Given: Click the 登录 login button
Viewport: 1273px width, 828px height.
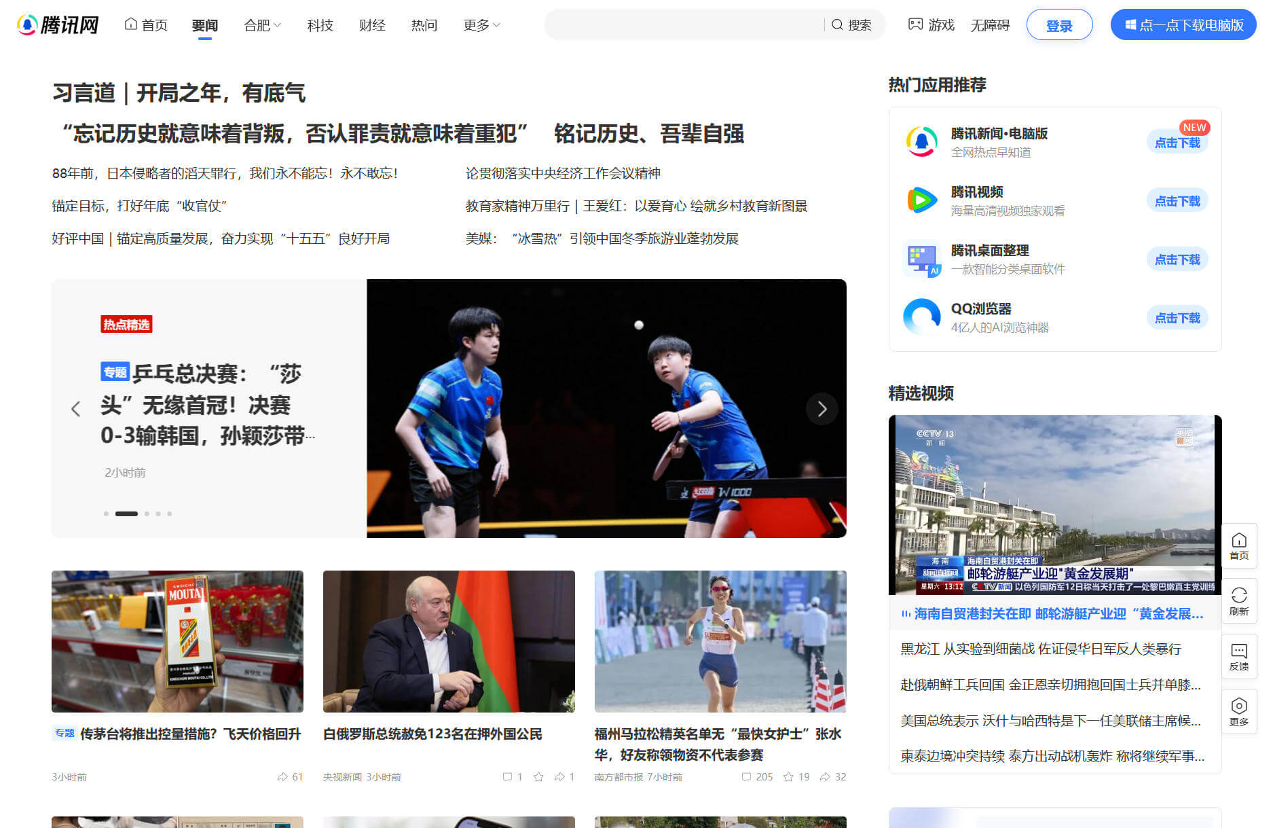Looking at the screenshot, I should tap(1058, 25).
